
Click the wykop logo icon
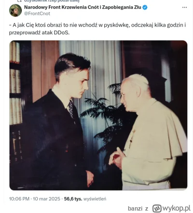[x=157, y=208]
